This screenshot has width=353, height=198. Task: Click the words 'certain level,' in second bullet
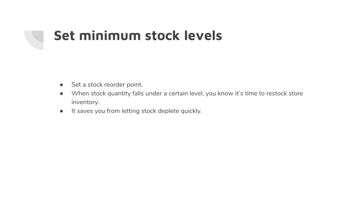click(x=186, y=93)
